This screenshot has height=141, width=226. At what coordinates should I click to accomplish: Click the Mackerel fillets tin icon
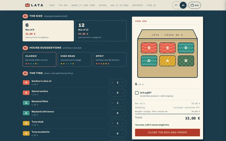pyautogui.click(x=26, y=103)
